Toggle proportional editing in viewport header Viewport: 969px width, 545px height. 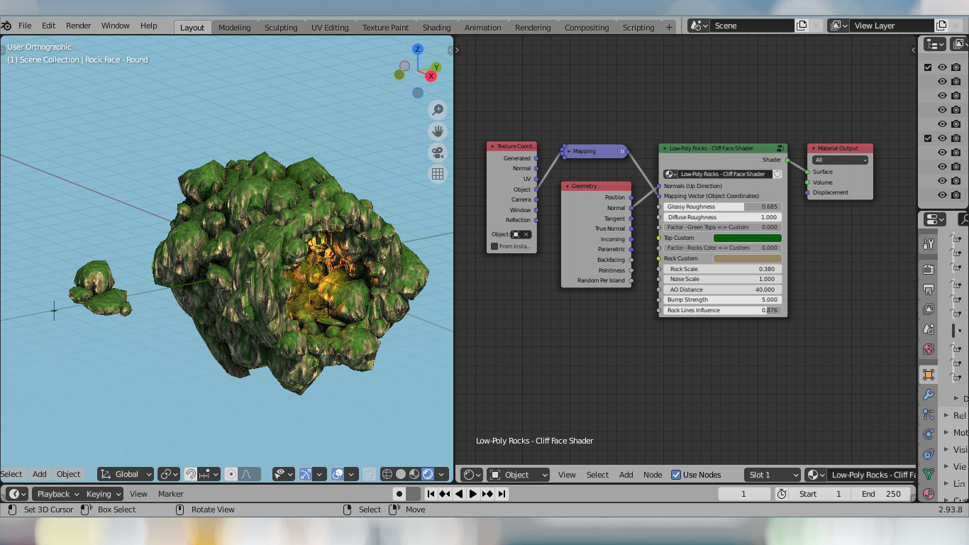231,474
